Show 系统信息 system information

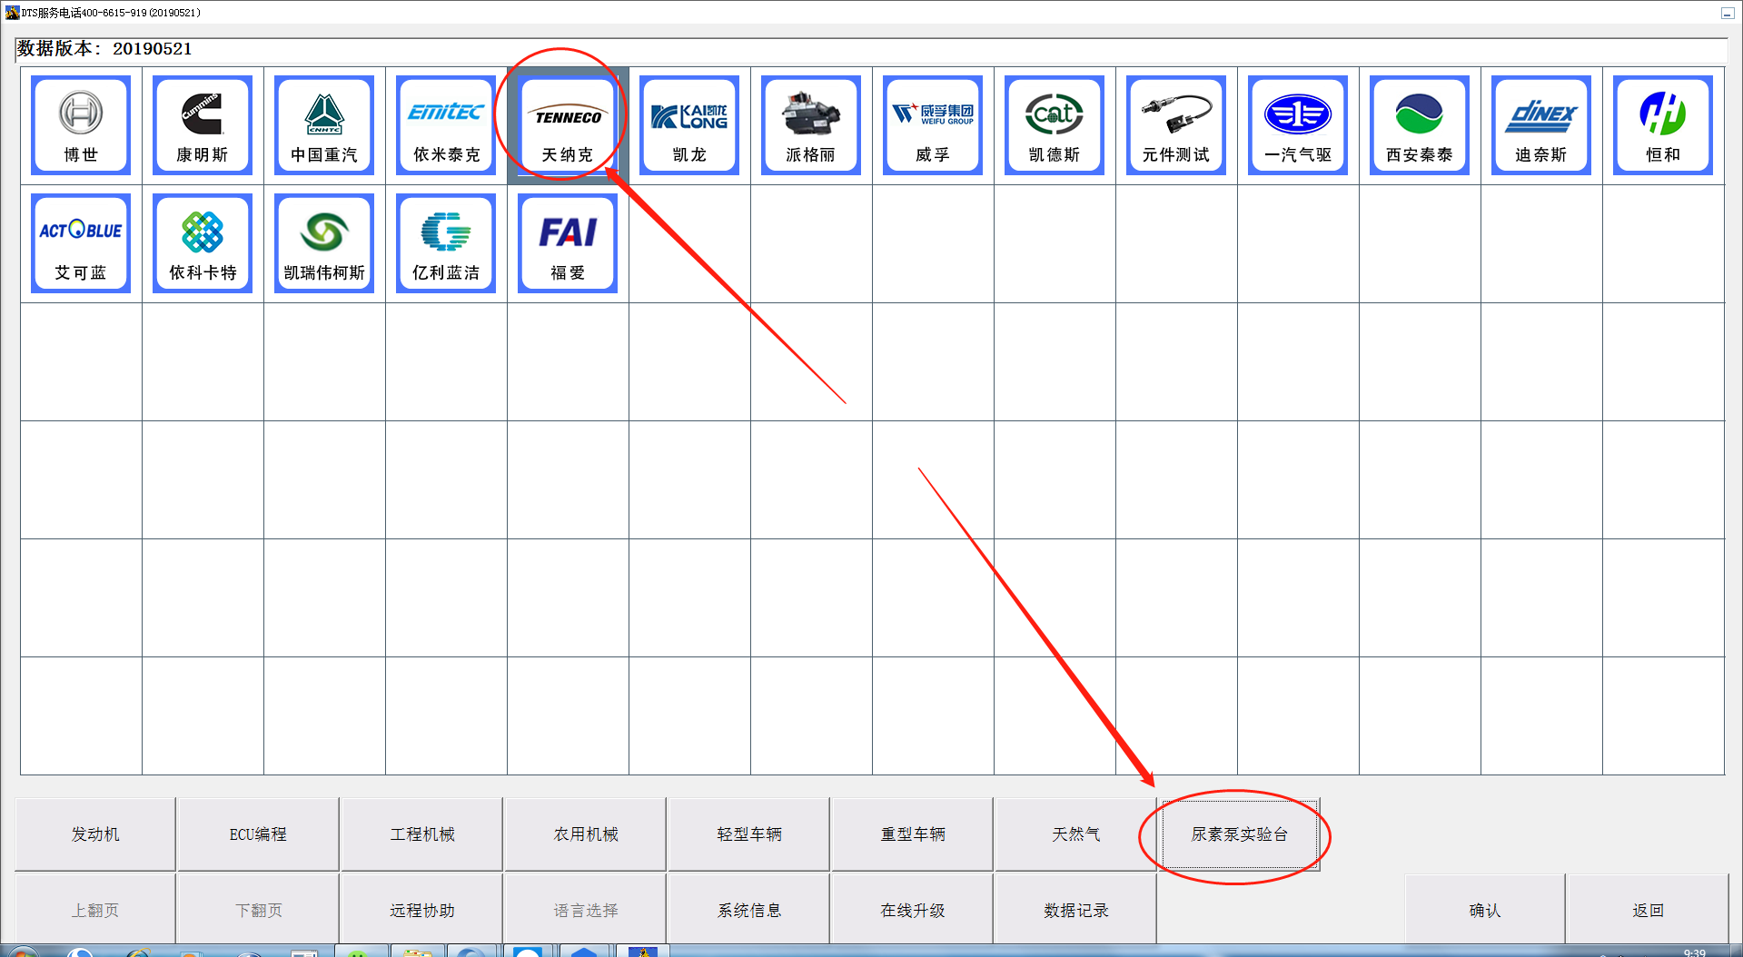[x=749, y=909]
